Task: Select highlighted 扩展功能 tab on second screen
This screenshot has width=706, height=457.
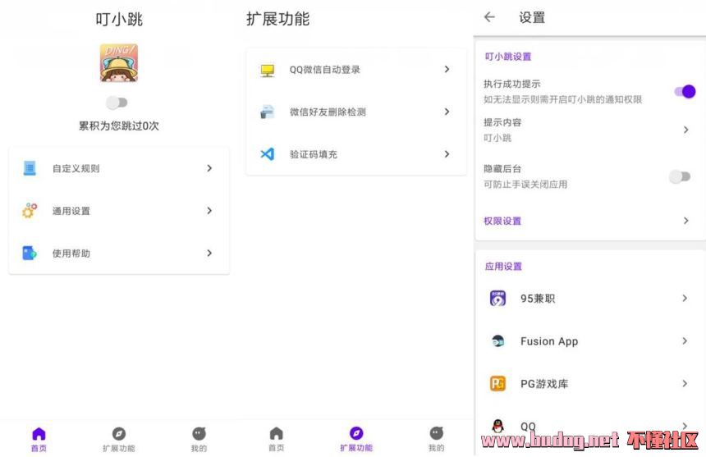Action: (356, 440)
